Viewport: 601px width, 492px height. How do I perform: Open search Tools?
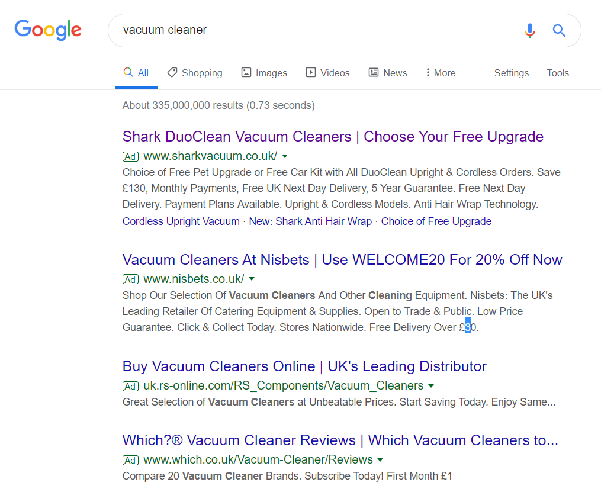click(558, 73)
